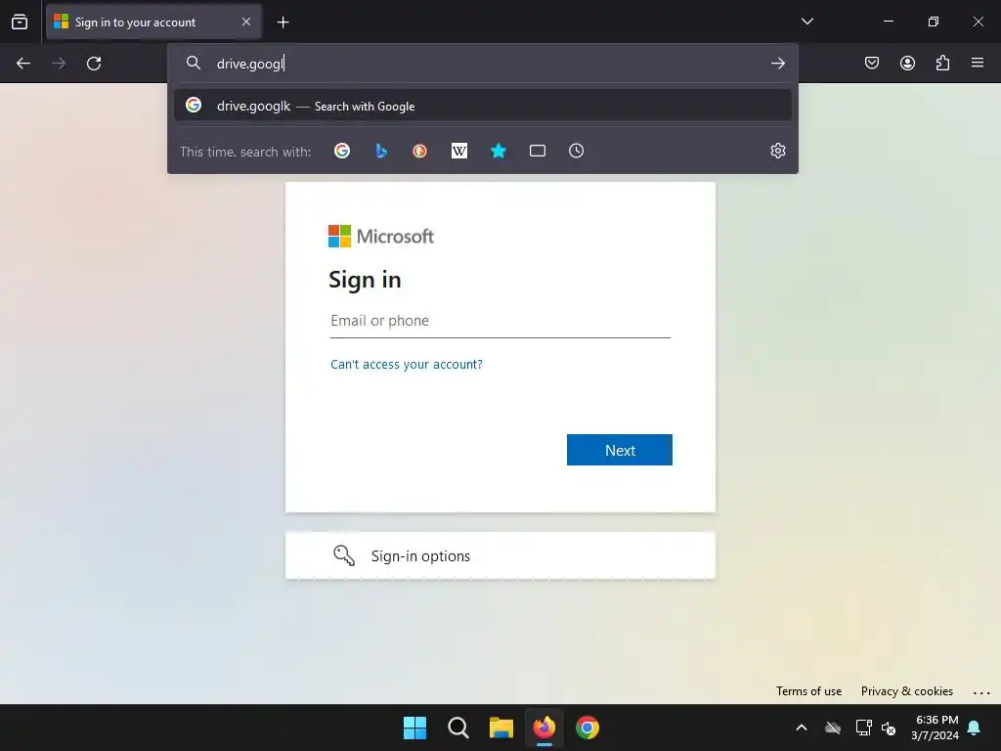
Task: Search this time with Bing icon
Action: coord(381,151)
